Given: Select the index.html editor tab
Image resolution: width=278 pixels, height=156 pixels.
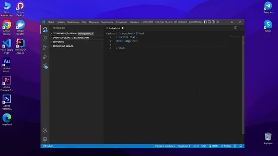Looking at the screenshot, I should tap(115, 28).
